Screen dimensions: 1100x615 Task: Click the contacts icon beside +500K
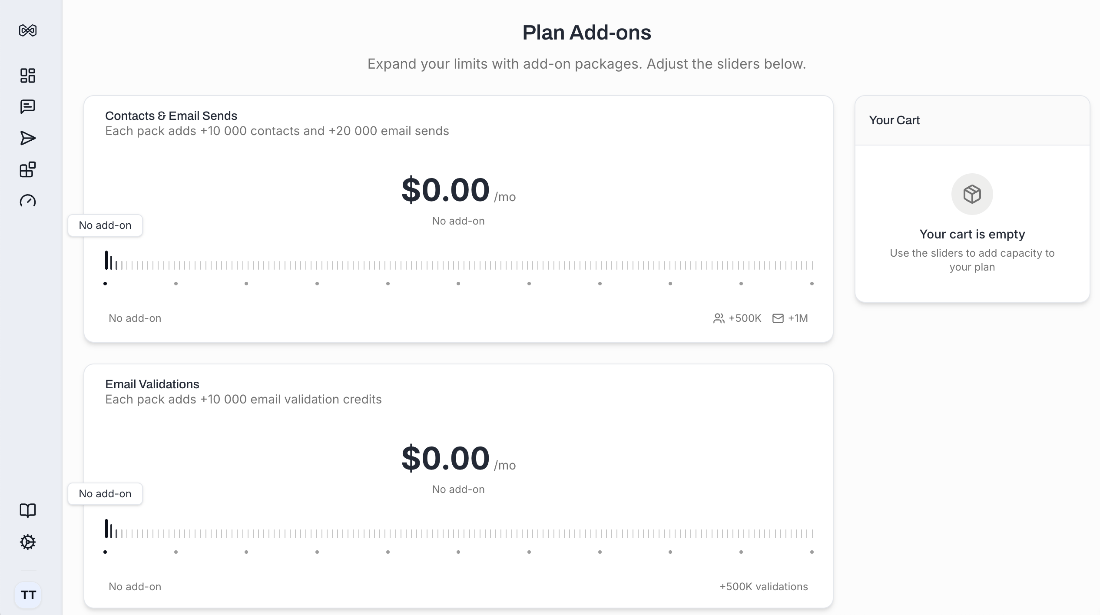(719, 318)
